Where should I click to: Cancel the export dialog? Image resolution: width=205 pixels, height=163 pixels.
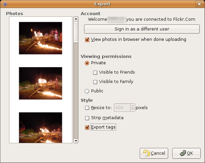point(154,153)
